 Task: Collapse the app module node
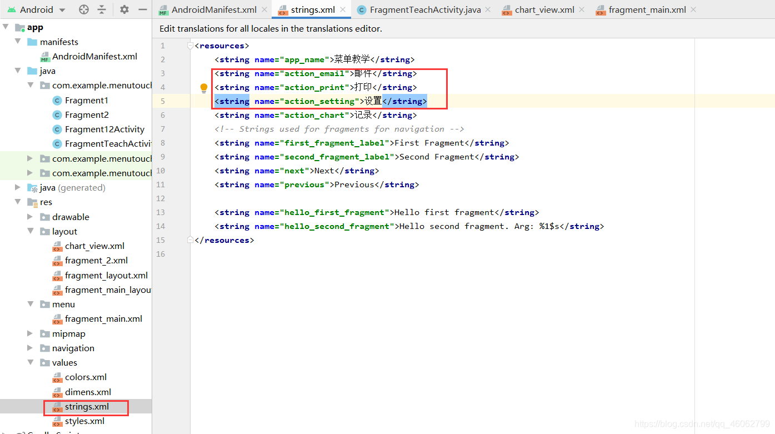(6, 27)
